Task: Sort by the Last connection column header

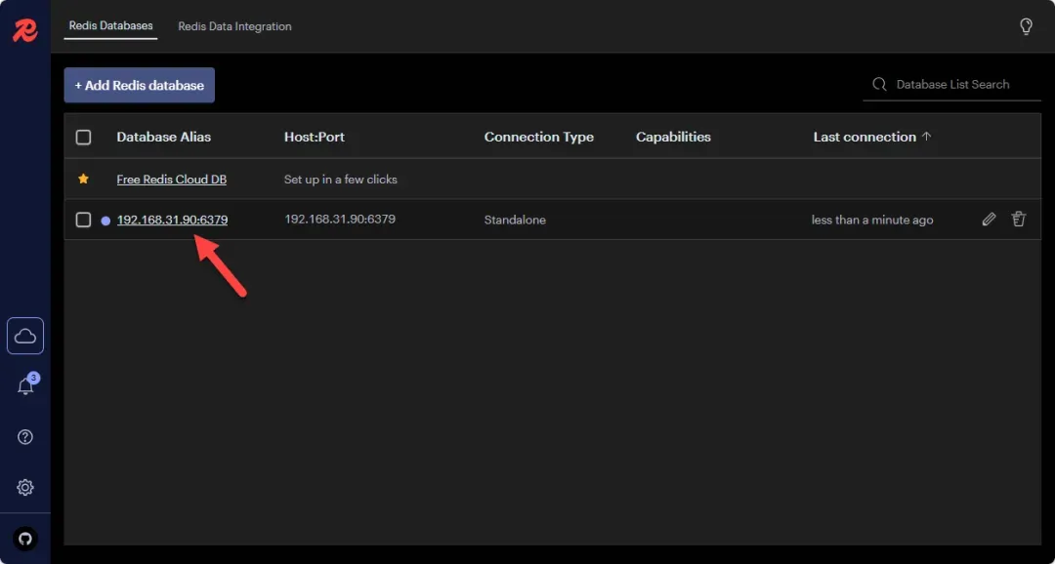Action: 865,138
